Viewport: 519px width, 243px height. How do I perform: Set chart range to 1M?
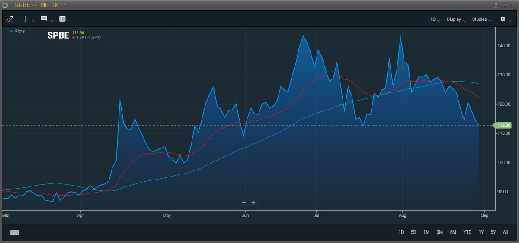click(x=426, y=232)
